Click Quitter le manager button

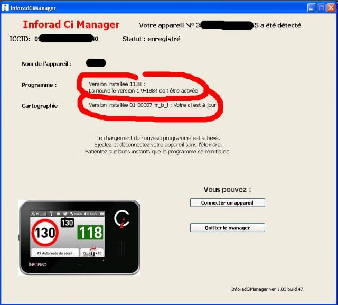tap(228, 228)
